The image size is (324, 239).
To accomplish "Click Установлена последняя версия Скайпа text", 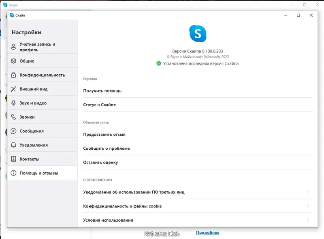I will click(x=201, y=63).
